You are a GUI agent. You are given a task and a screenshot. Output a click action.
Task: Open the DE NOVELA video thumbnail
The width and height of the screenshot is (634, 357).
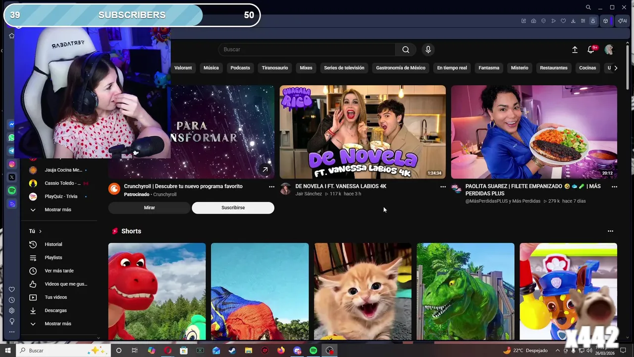click(363, 132)
